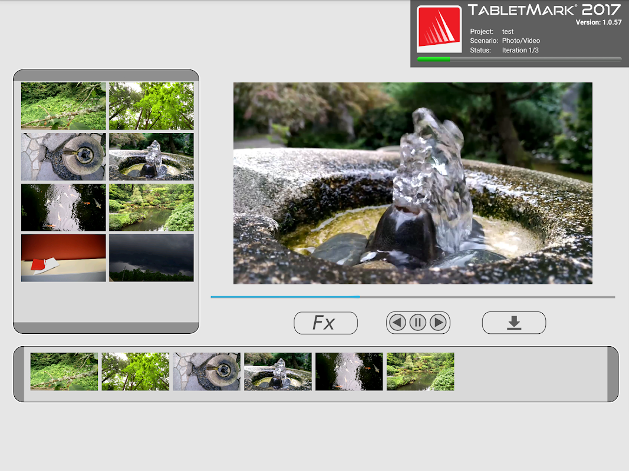Select the storm clouds gallery thumbnail

pyautogui.click(x=152, y=258)
